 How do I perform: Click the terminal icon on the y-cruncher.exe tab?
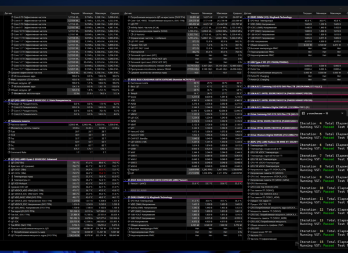point(303,113)
